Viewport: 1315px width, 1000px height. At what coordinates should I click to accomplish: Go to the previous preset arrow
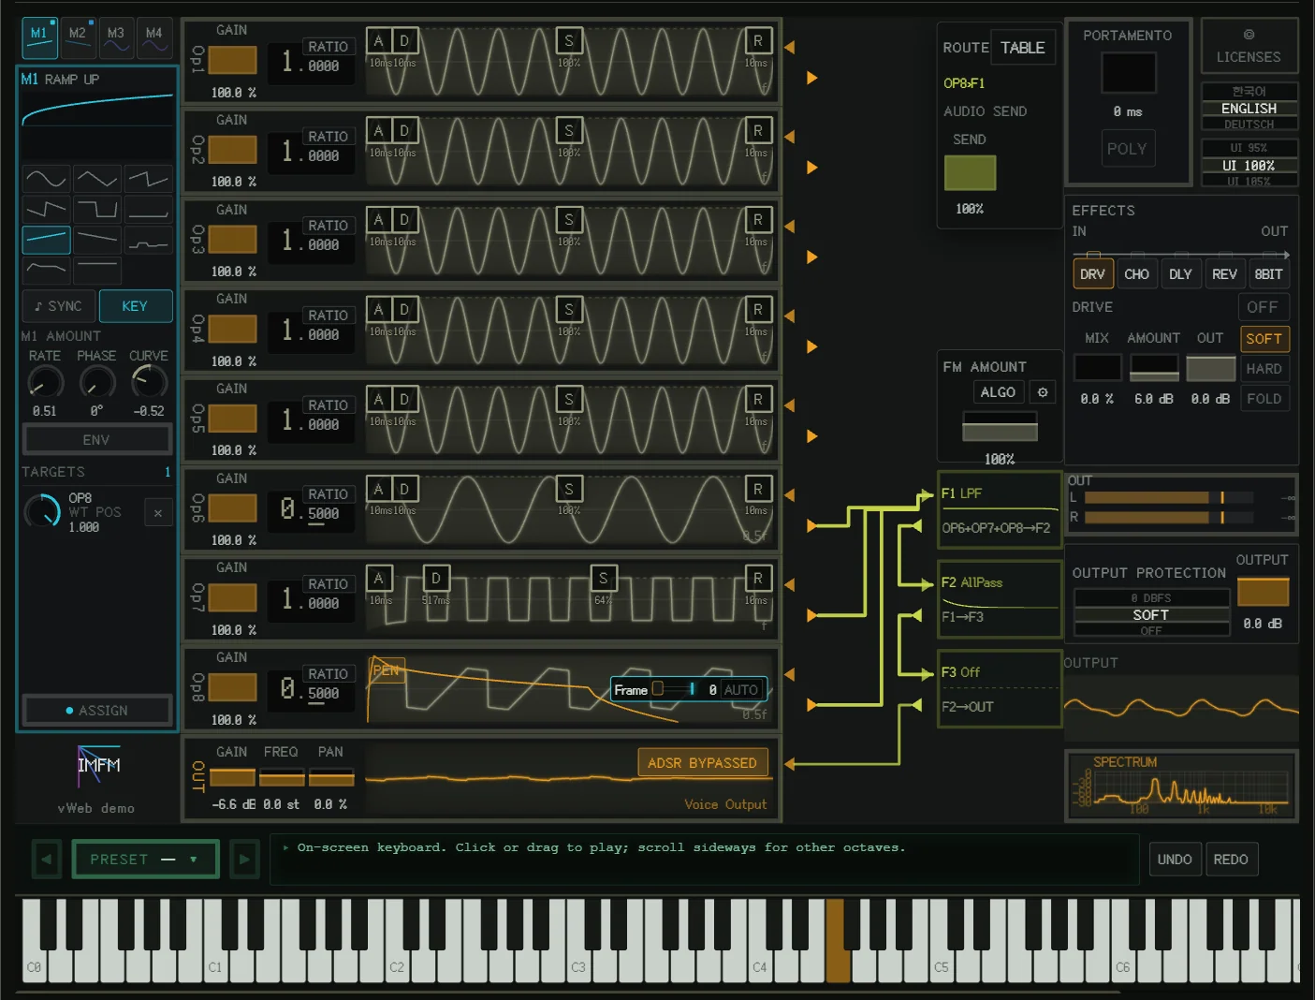[x=46, y=859]
